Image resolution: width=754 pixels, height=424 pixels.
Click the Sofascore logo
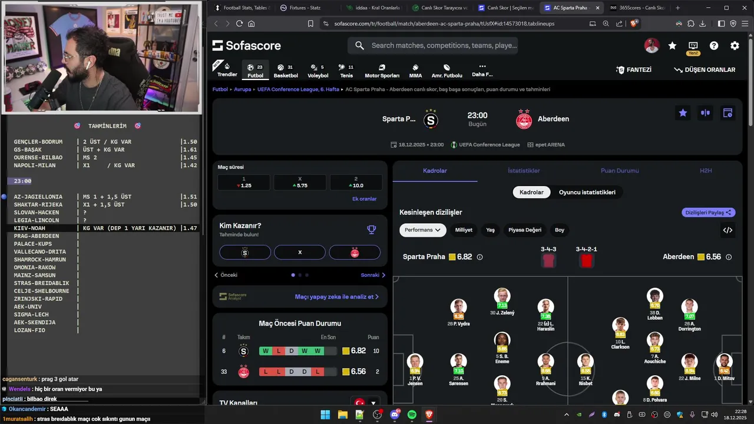[x=246, y=45]
